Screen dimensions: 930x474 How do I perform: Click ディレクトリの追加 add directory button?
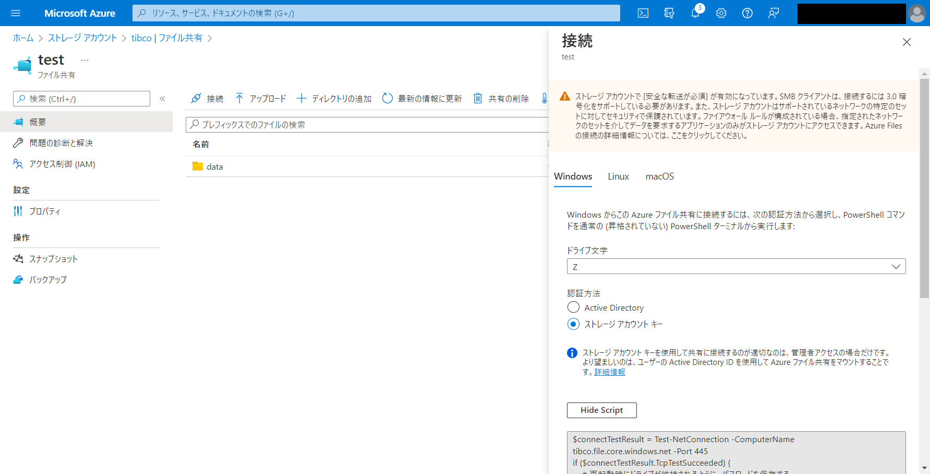(334, 99)
